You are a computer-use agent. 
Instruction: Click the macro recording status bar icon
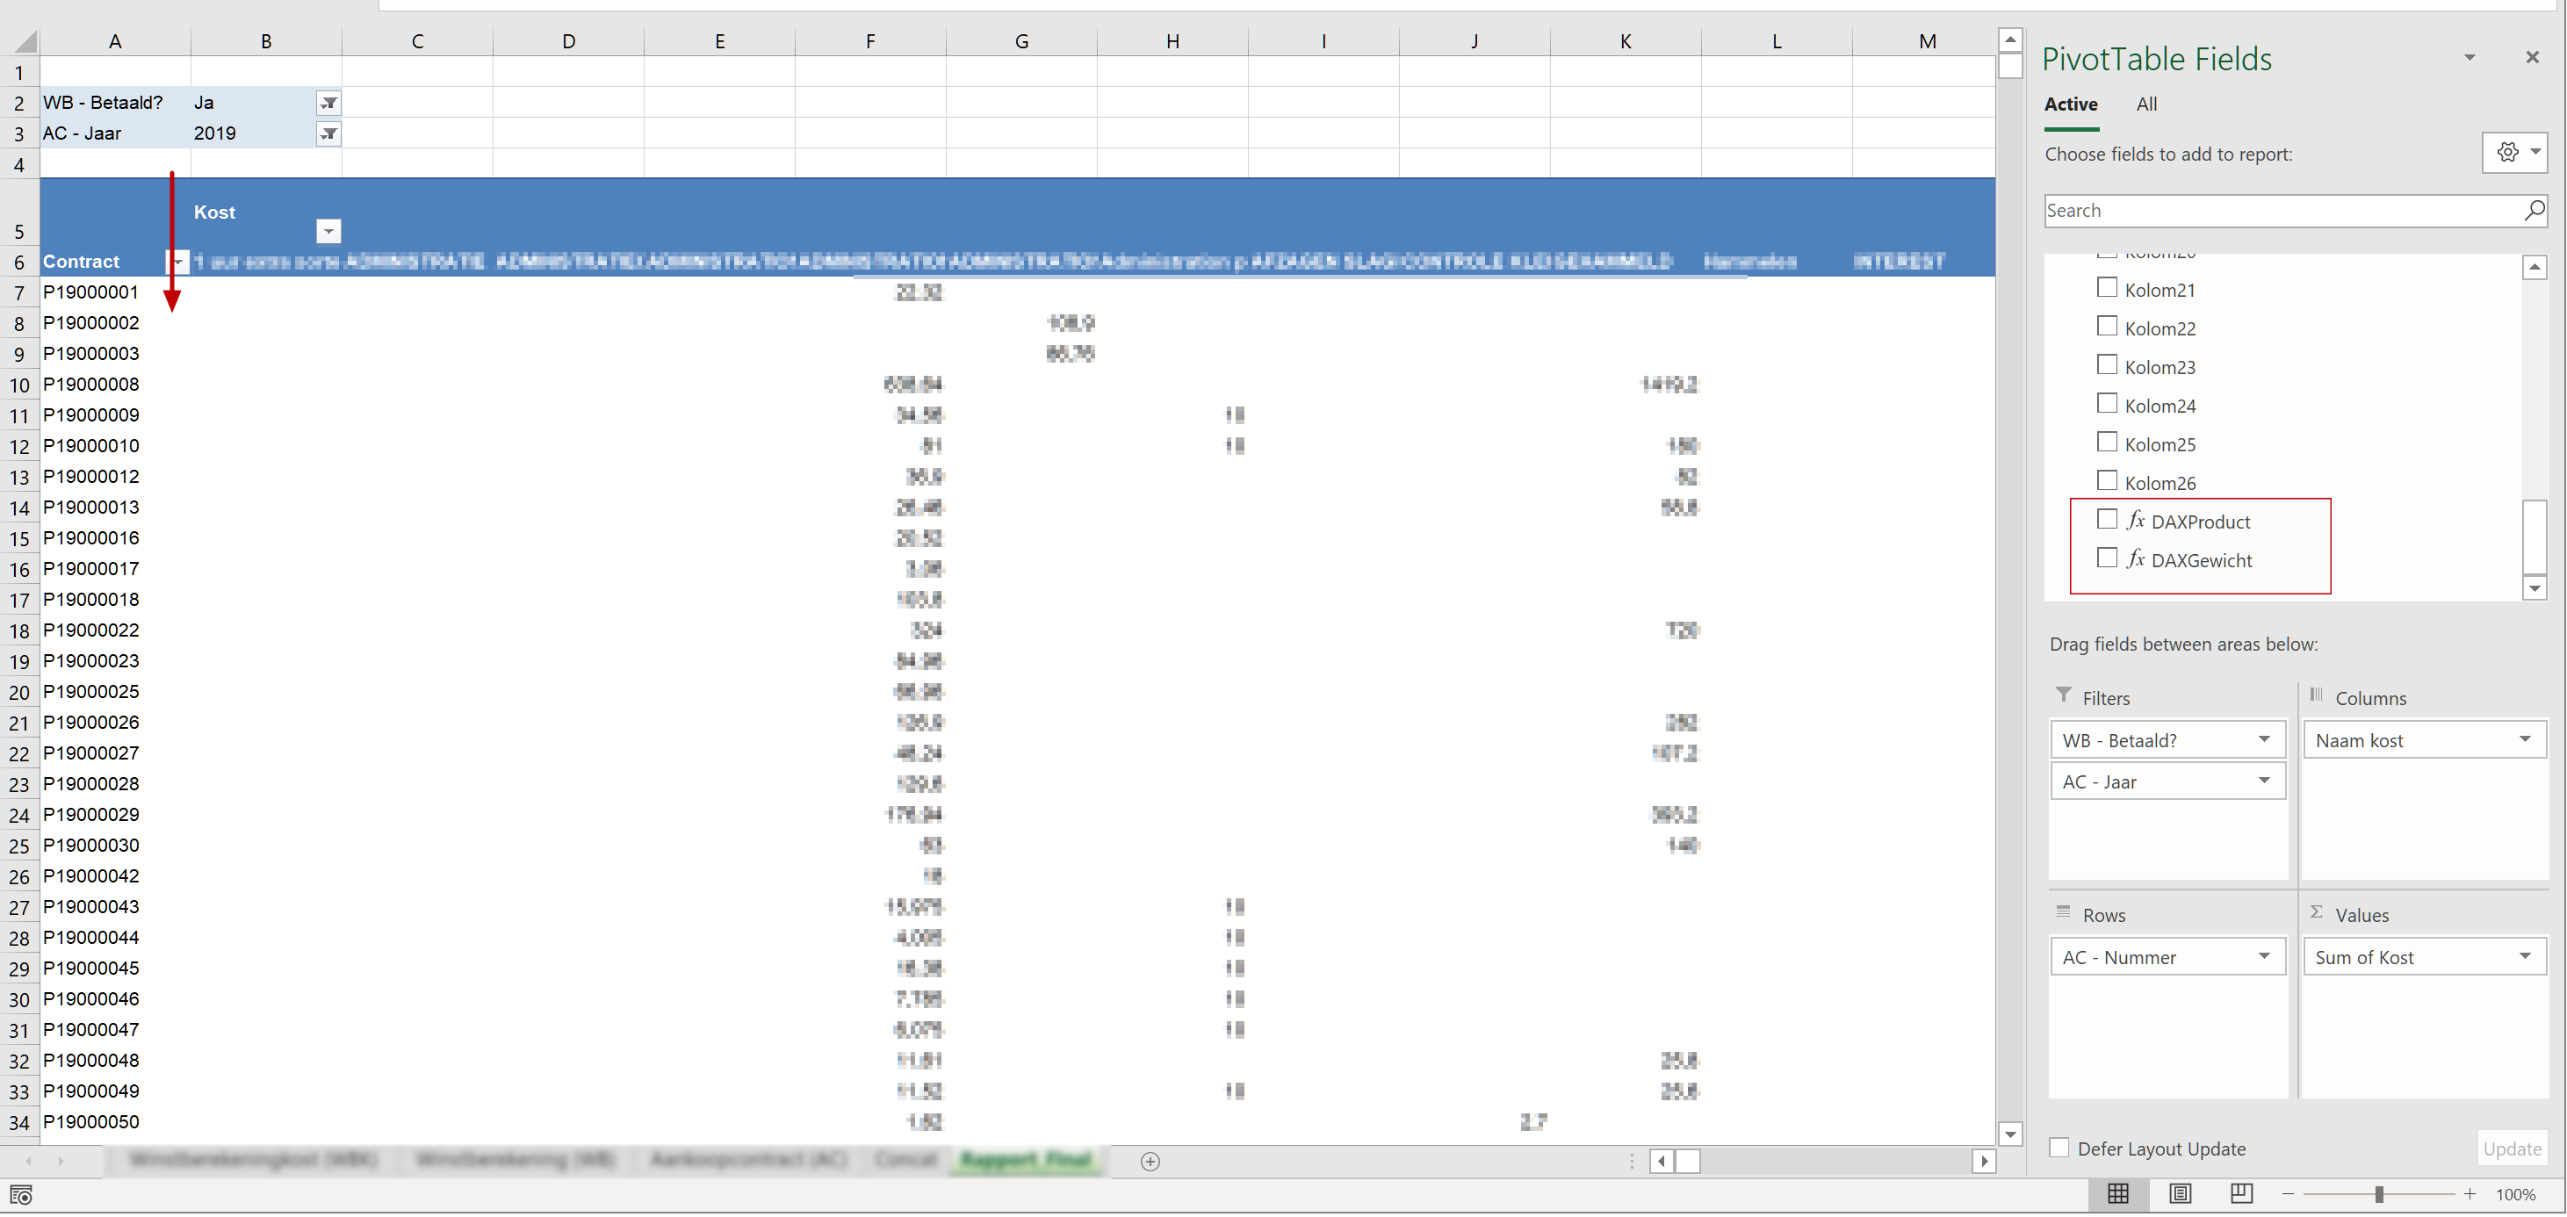tap(21, 1194)
